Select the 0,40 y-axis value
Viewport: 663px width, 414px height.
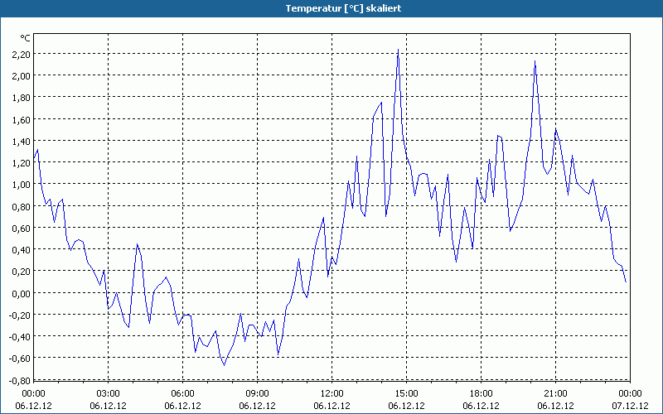pos(22,250)
